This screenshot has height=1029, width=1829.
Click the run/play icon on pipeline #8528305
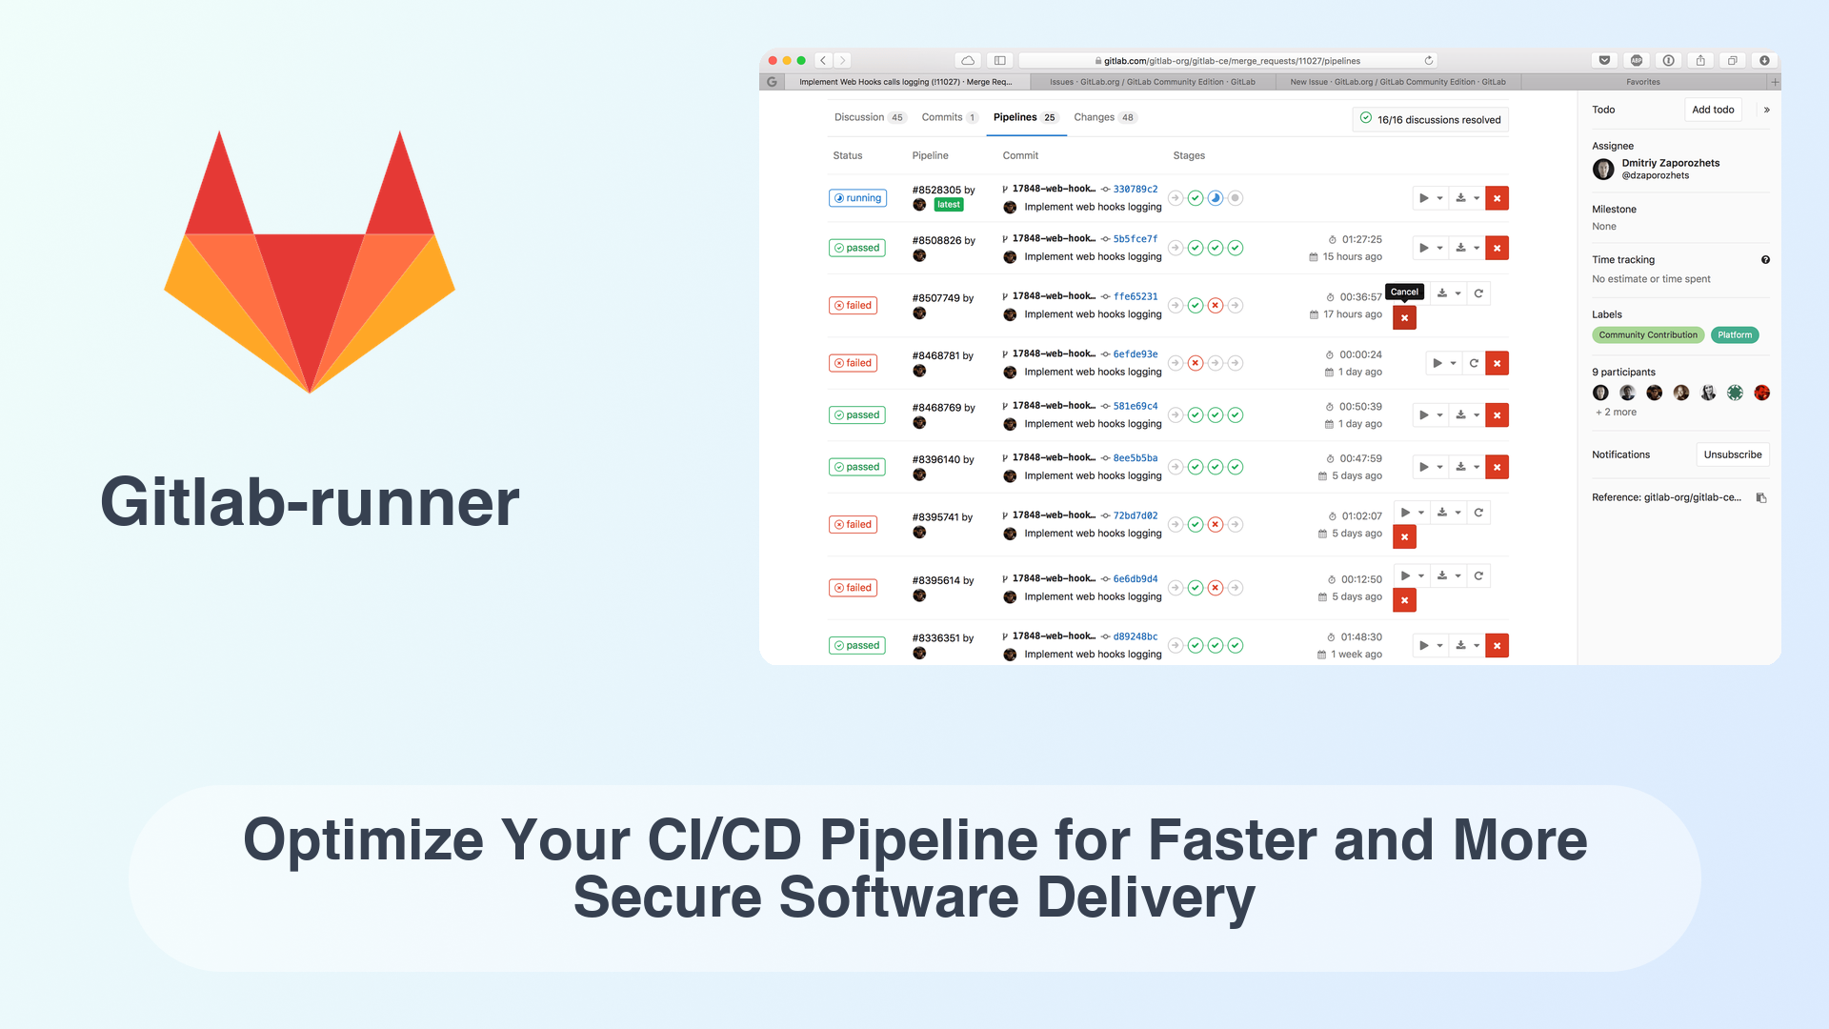pos(1423,197)
